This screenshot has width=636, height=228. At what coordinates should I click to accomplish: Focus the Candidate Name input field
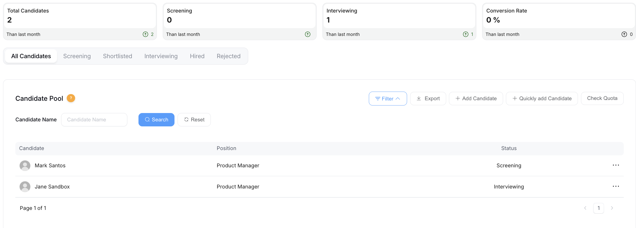pos(94,120)
